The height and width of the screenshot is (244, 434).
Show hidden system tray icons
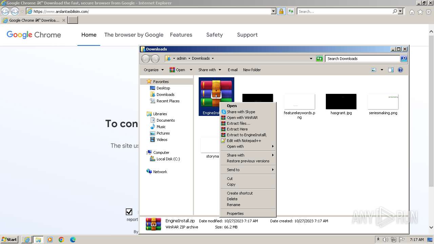point(378,239)
